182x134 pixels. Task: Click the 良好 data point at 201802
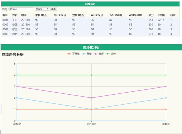pos(92,98)
